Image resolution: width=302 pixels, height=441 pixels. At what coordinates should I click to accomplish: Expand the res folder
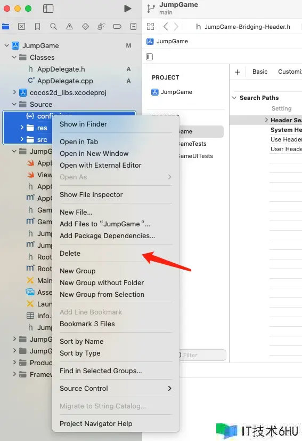click(22, 128)
